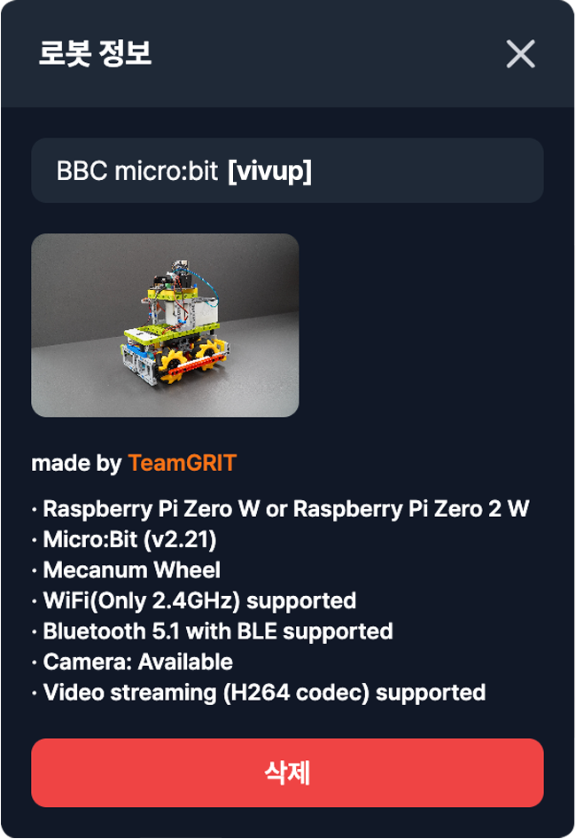Click the dialog header bar

tap(287, 54)
